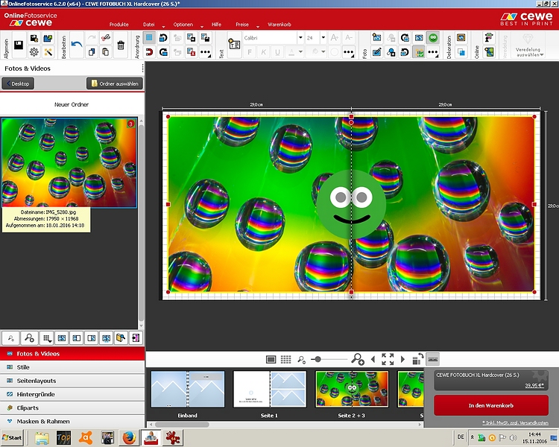Viewport: 559px width, 447px height.
Task: Click the In den Warenkorb button
Action: (x=491, y=405)
